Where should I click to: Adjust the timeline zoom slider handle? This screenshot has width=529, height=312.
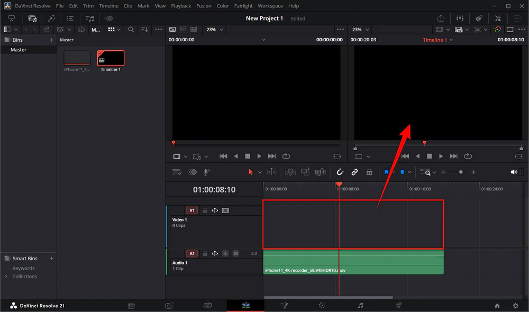(461, 172)
